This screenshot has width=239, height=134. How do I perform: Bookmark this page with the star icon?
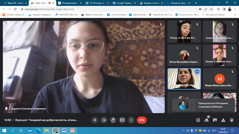pos(211,9)
